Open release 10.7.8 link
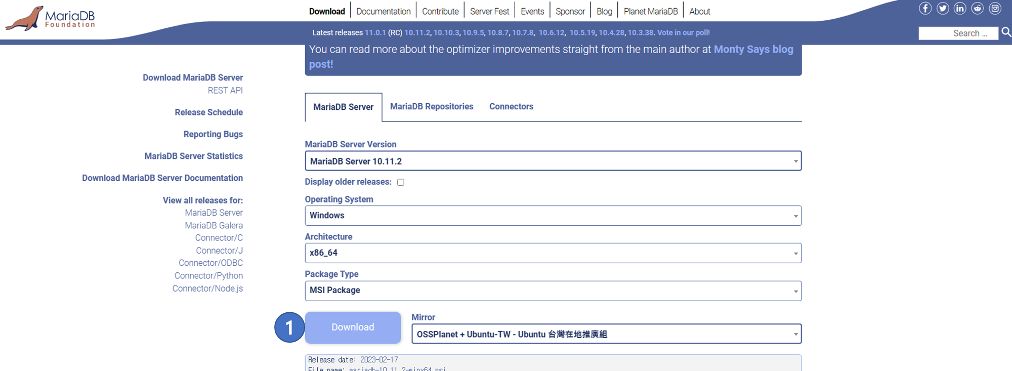The image size is (1012, 371). tap(523, 32)
